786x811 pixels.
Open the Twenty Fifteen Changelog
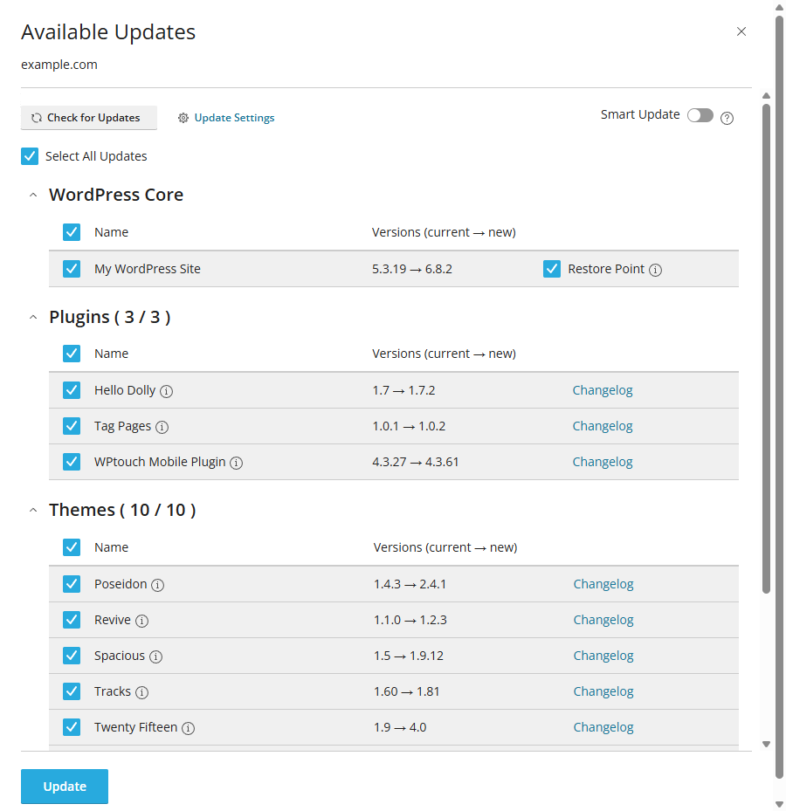(x=603, y=727)
